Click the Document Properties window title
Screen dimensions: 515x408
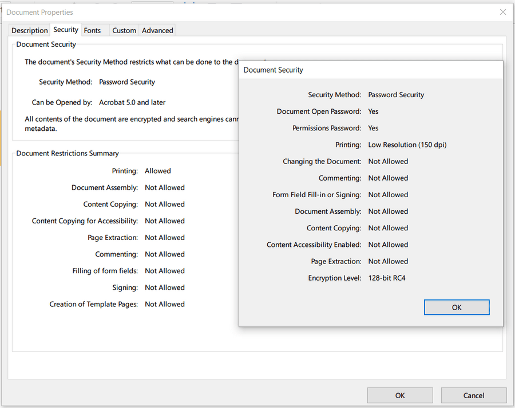tap(40, 12)
